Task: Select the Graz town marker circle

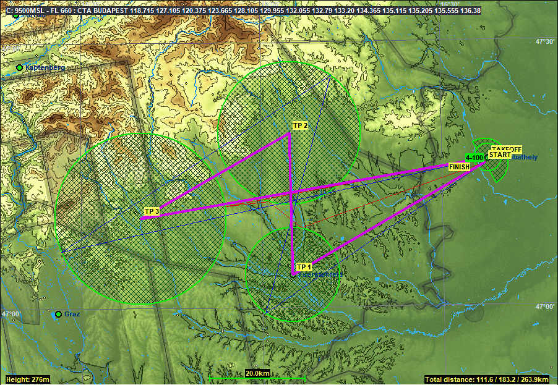Action: pos(58,315)
